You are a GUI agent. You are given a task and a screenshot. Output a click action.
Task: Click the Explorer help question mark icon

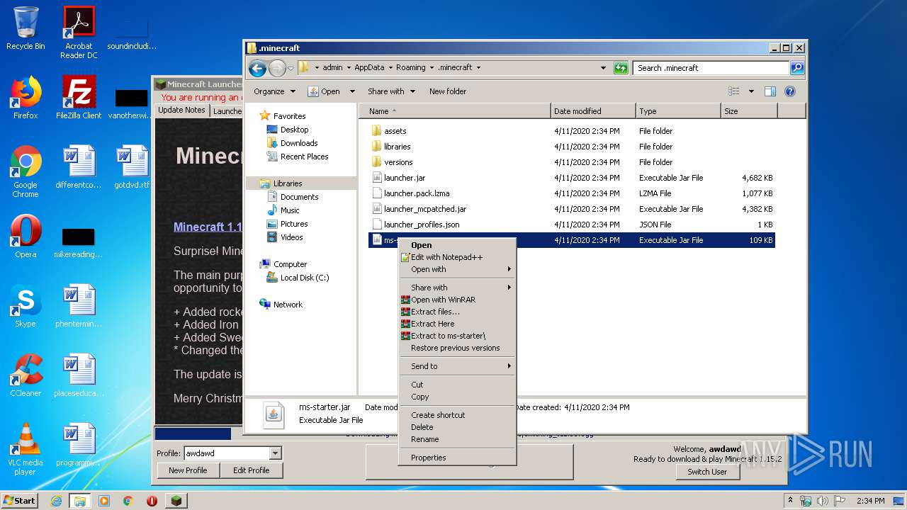790,91
